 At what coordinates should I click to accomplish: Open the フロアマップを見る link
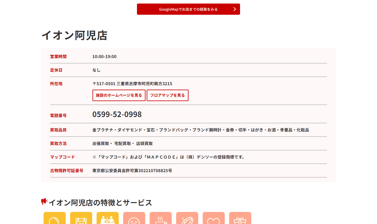[168, 95]
